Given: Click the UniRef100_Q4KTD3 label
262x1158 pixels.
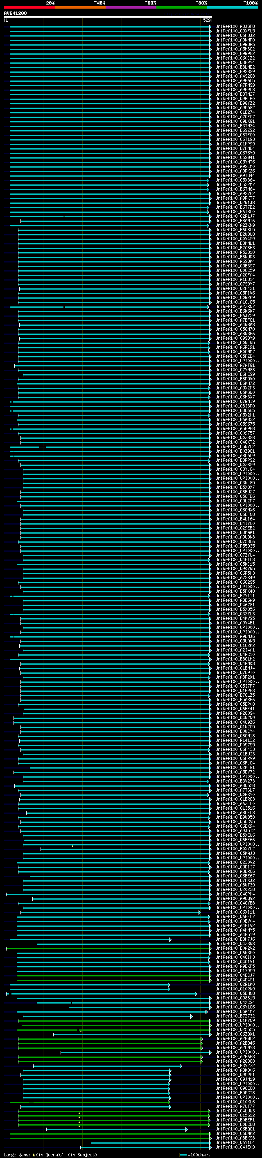Looking at the screenshot, I should [235, 559].
